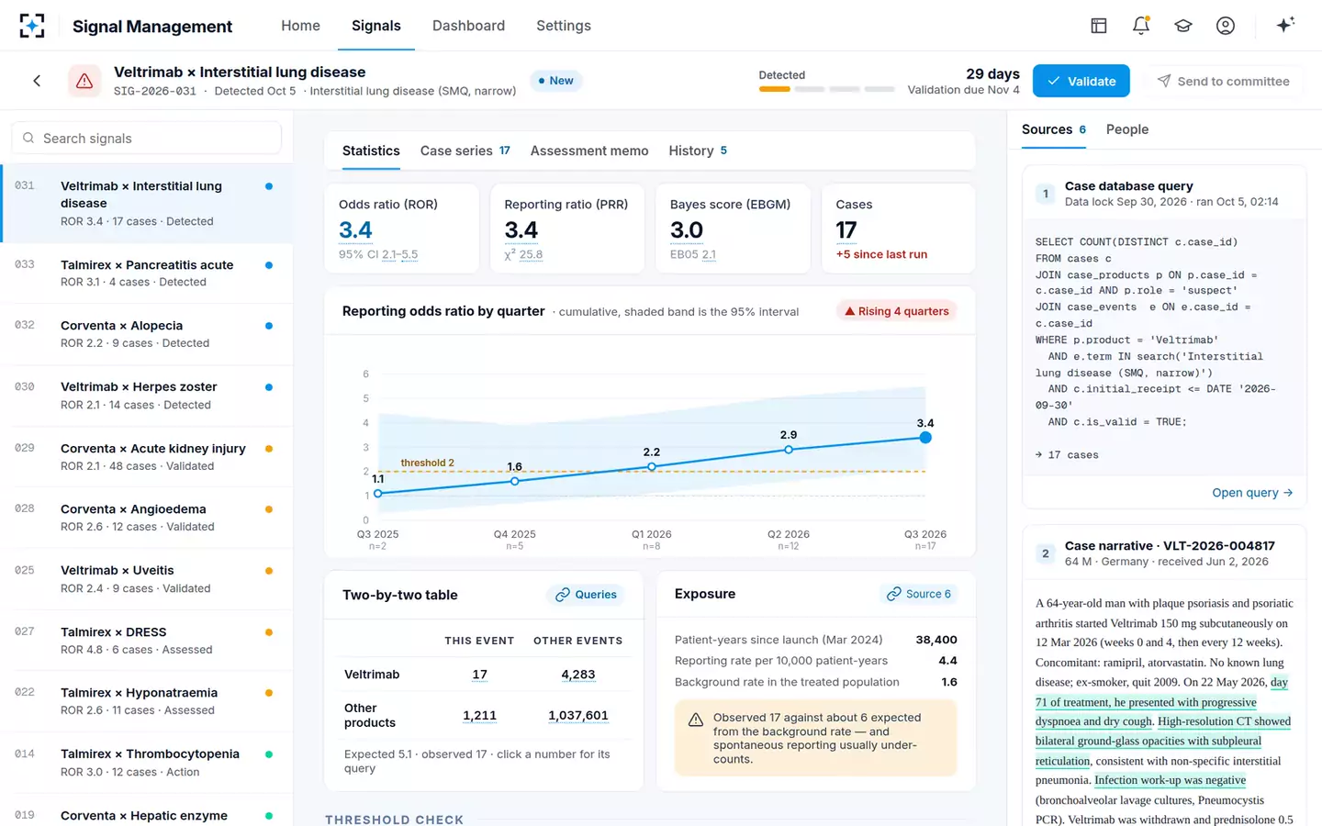Switch to the Case series tab

coord(465,151)
